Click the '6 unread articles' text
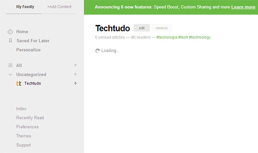258x153 pixels. (110, 37)
